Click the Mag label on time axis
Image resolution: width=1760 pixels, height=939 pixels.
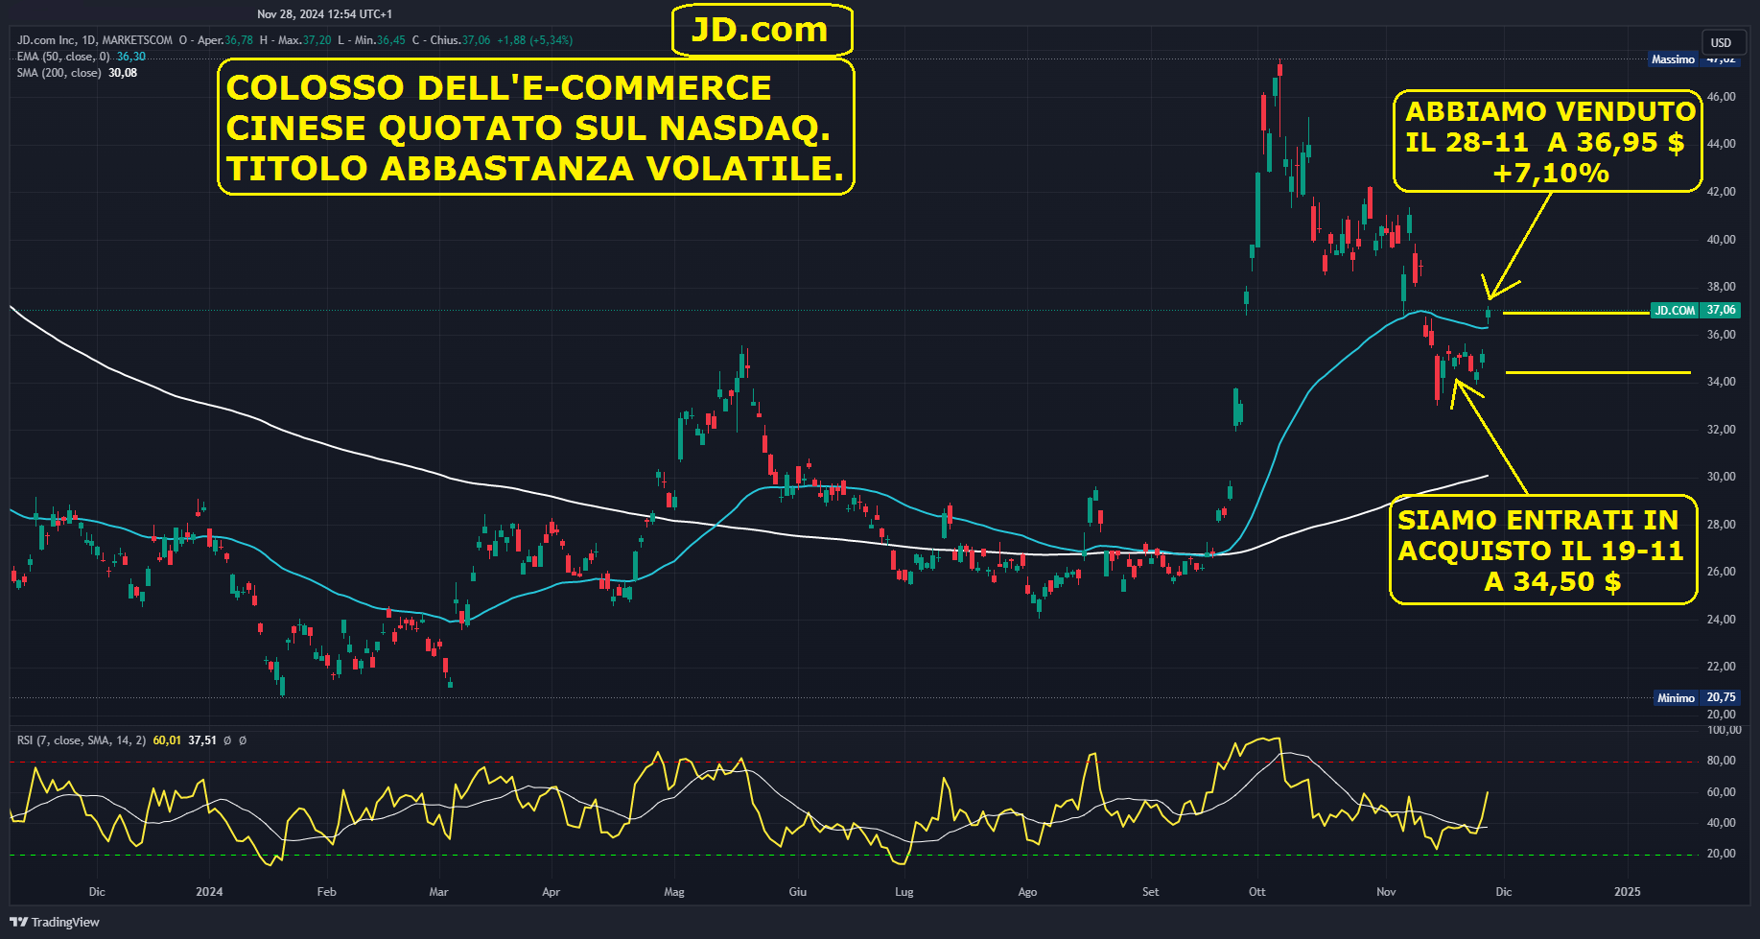(674, 892)
